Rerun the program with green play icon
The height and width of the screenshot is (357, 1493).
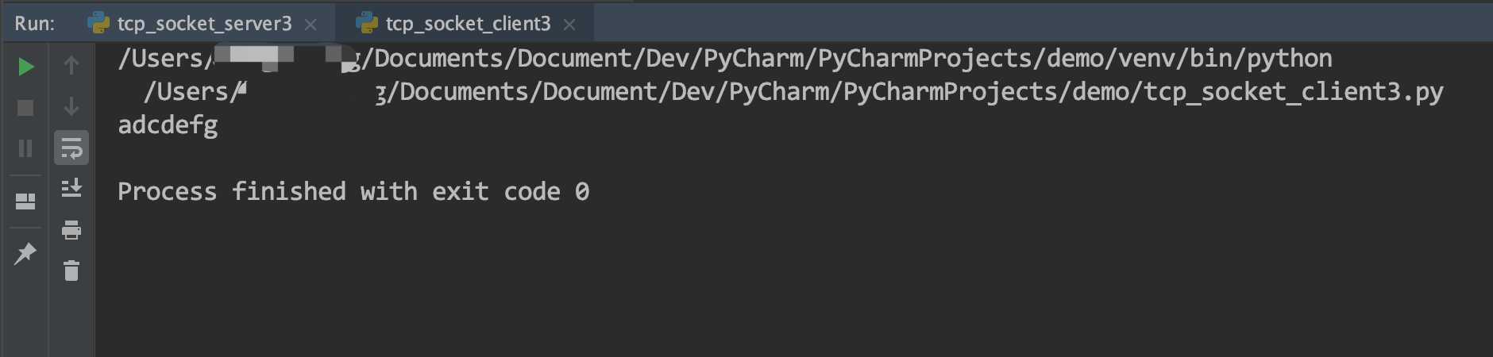[x=25, y=67]
